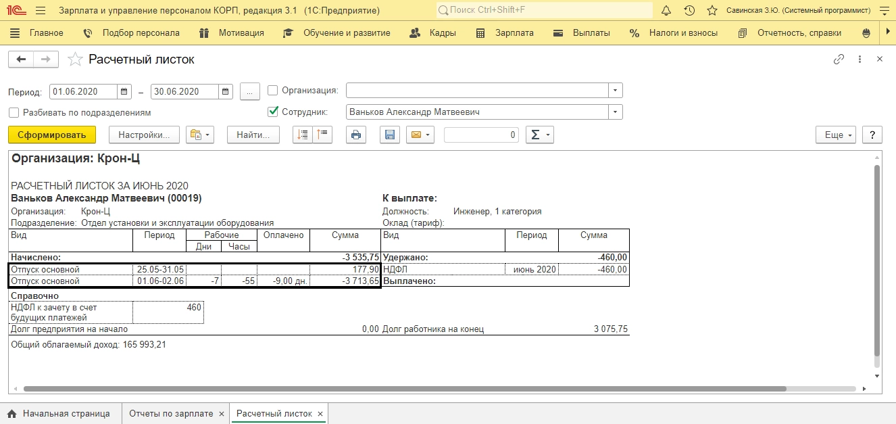Add Расчетный листок to favorites star
The width and height of the screenshot is (896, 424).
pos(76,60)
